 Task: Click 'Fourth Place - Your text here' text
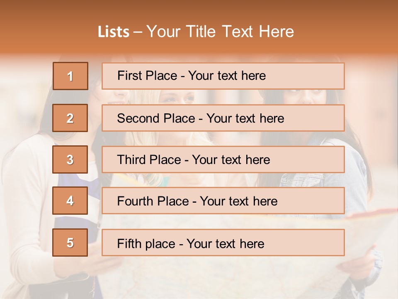click(197, 201)
